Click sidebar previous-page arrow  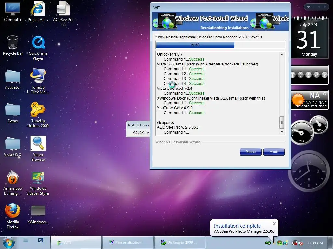click(319, 7)
